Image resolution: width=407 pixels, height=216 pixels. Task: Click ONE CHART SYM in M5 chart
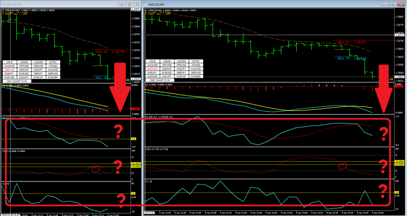point(160,80)
